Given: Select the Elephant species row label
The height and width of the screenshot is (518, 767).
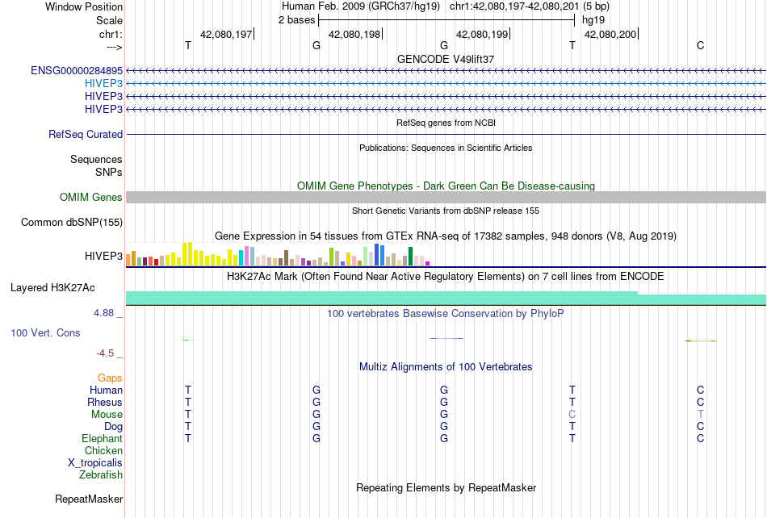Looking at the screenshot, I should pyautogui.click(x=102, y=438).
